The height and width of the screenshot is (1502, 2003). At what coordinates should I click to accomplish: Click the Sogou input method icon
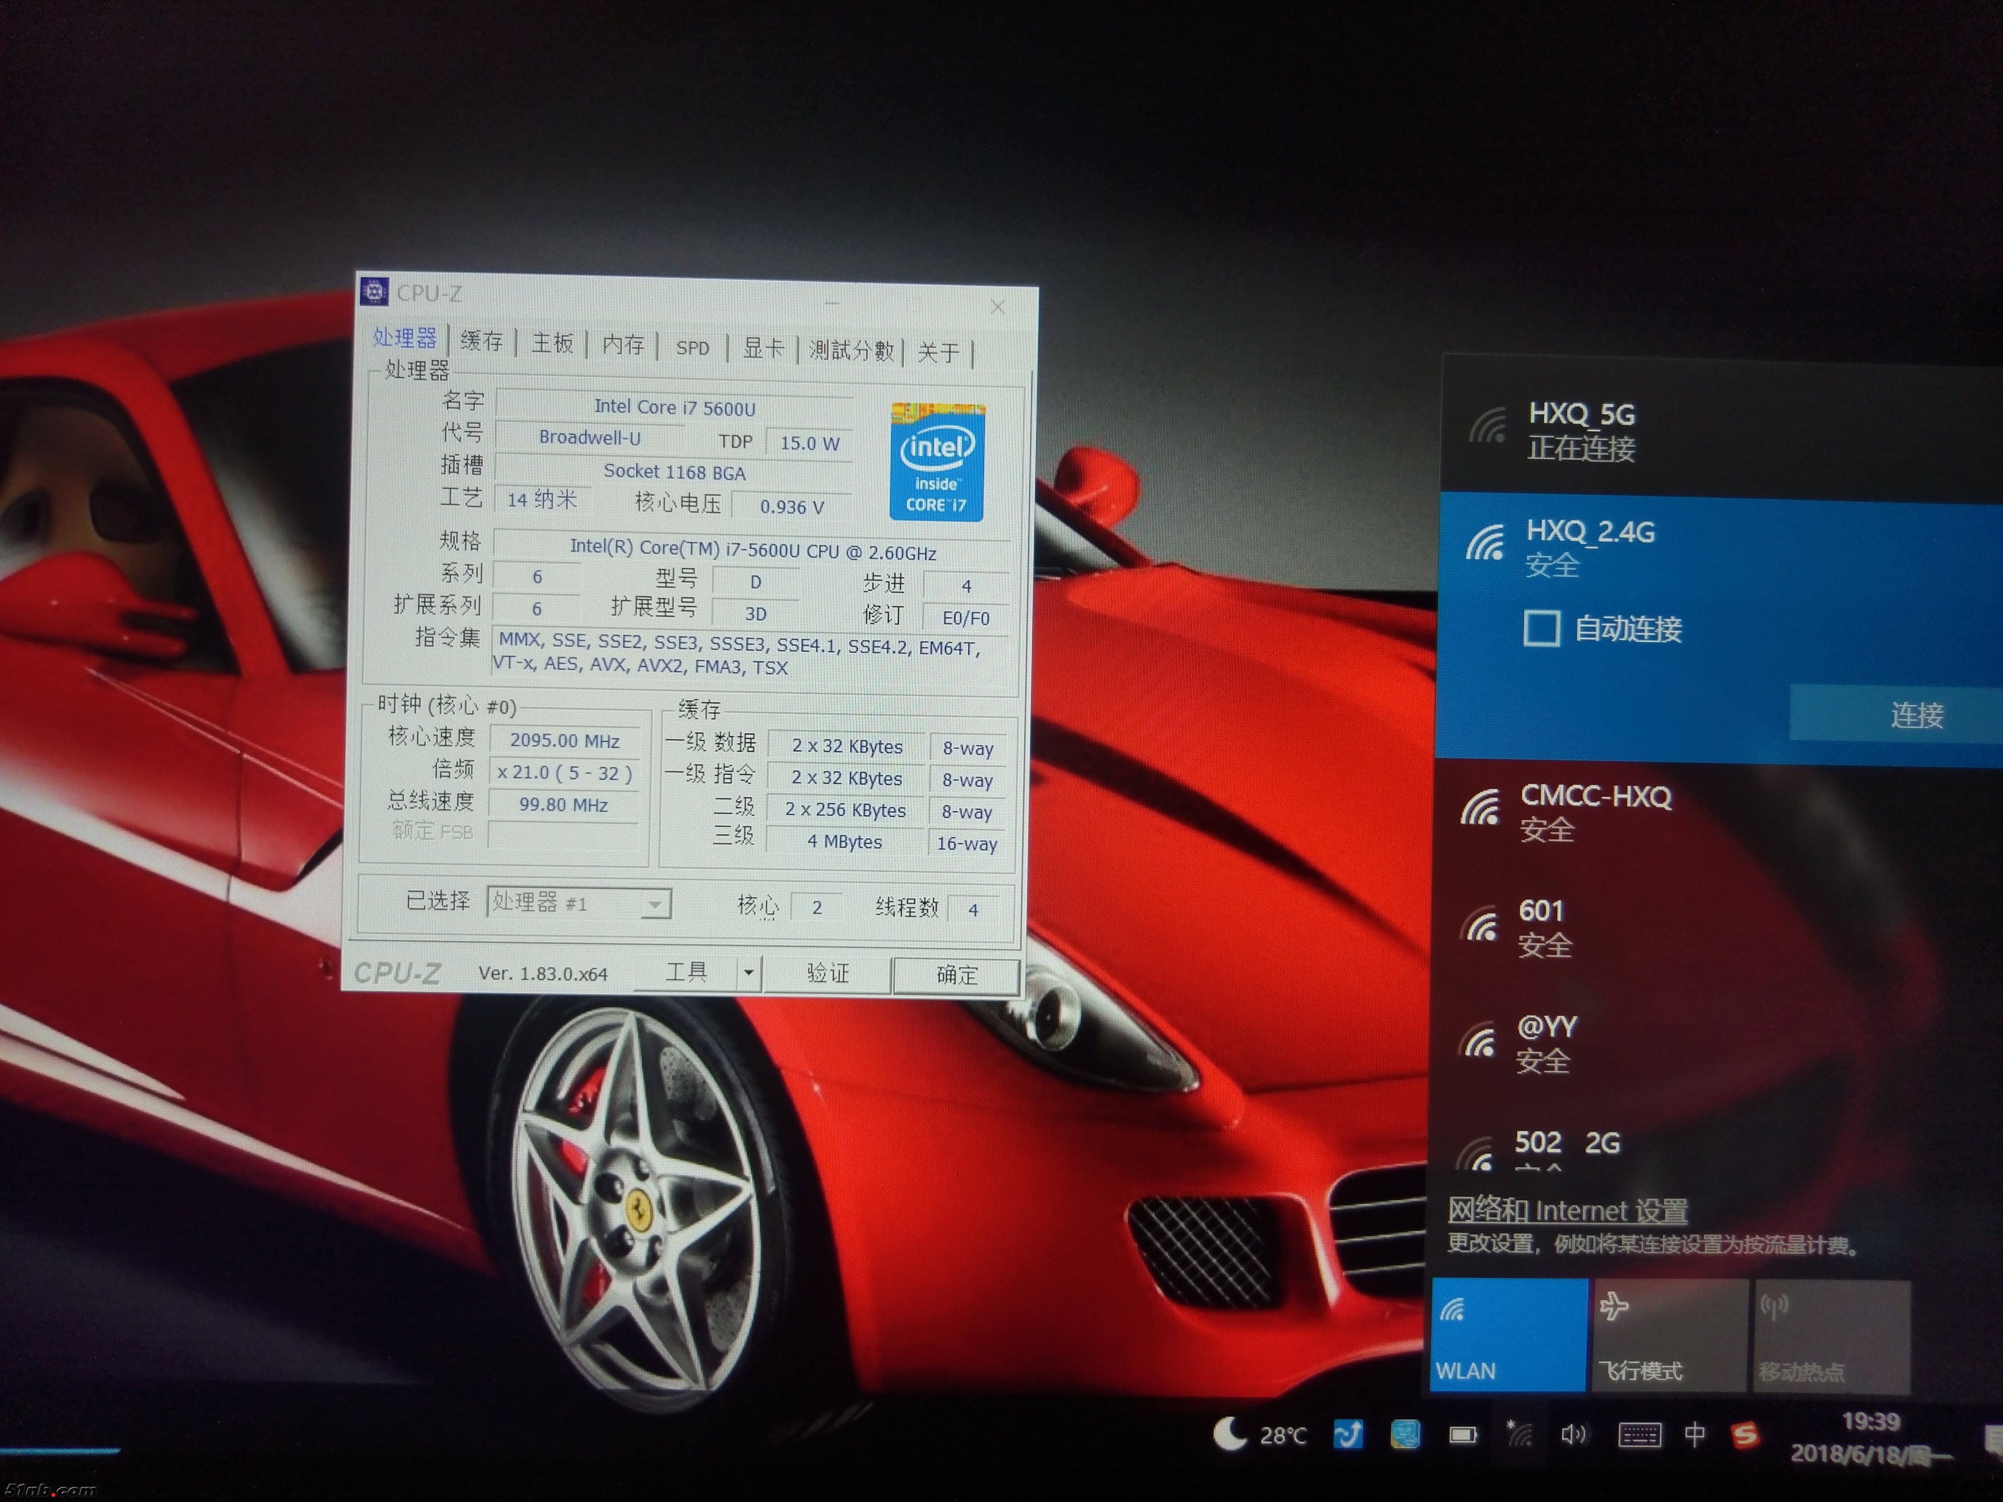point(1745,1435)
